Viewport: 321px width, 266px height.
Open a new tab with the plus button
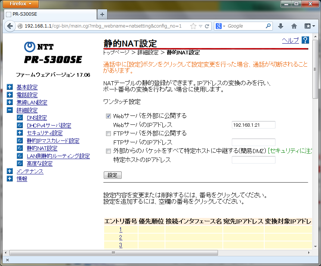(102, 15)
